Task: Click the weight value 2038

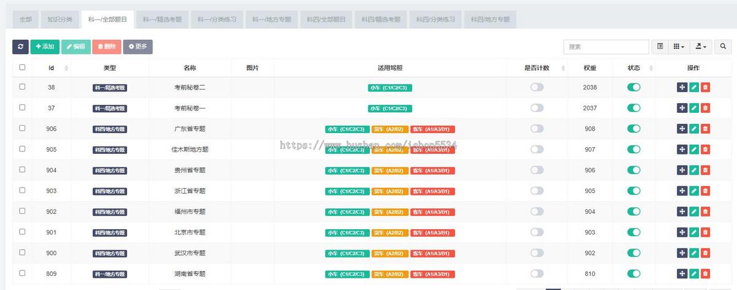Action: click(x=590, y=88)
